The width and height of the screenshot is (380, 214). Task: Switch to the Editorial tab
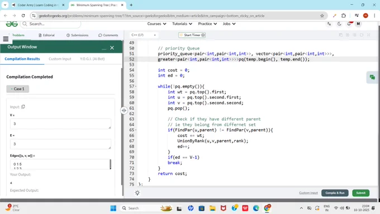tap(46, 35)
